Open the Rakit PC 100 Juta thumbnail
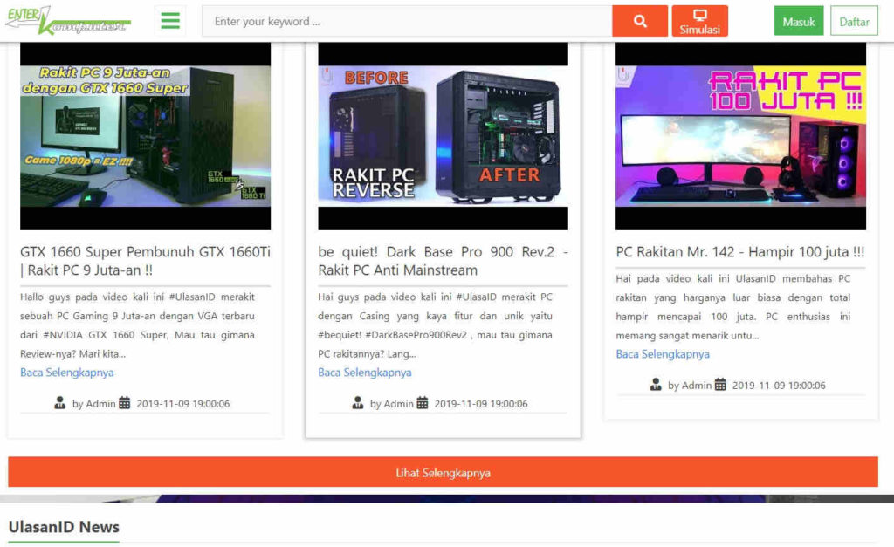The width and height of the screenshot is (894, 547). (x=740, y=136)
